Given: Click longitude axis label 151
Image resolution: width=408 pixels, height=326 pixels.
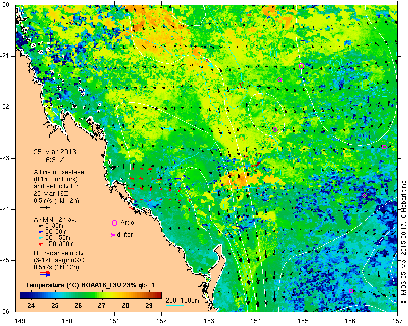Looking at the screenshot, I should pyautogui.click(x=114, y=321).
